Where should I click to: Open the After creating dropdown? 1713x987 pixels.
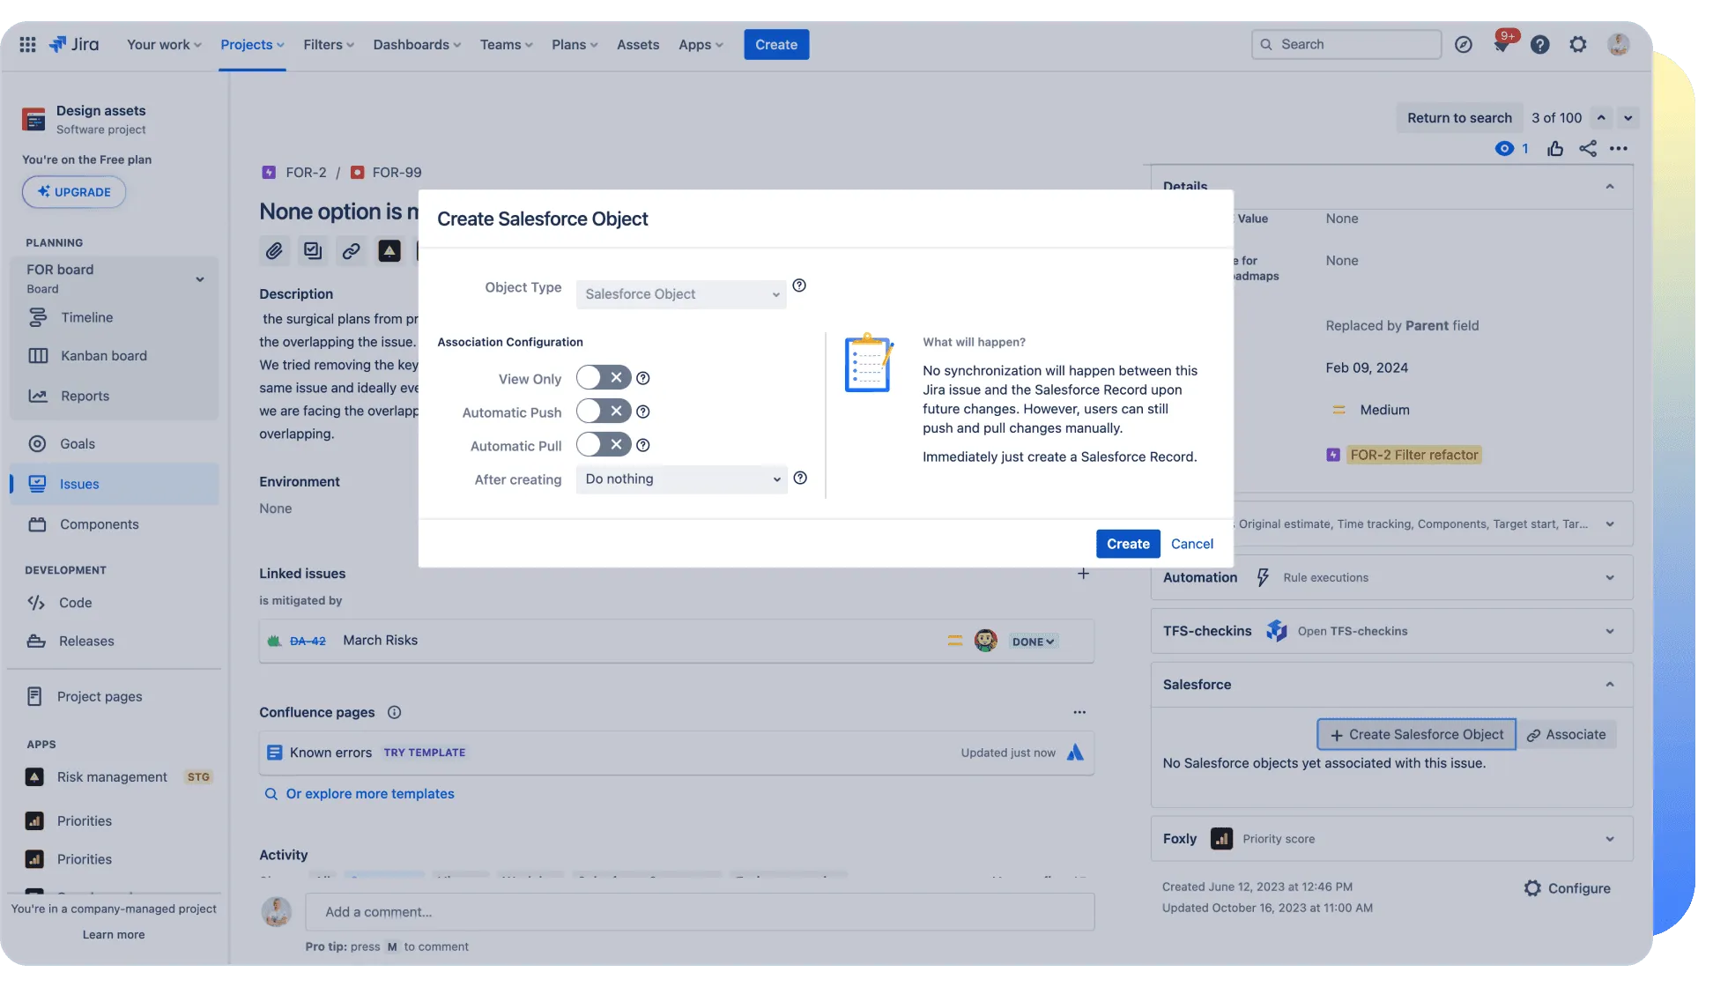[x=681, y=479]
